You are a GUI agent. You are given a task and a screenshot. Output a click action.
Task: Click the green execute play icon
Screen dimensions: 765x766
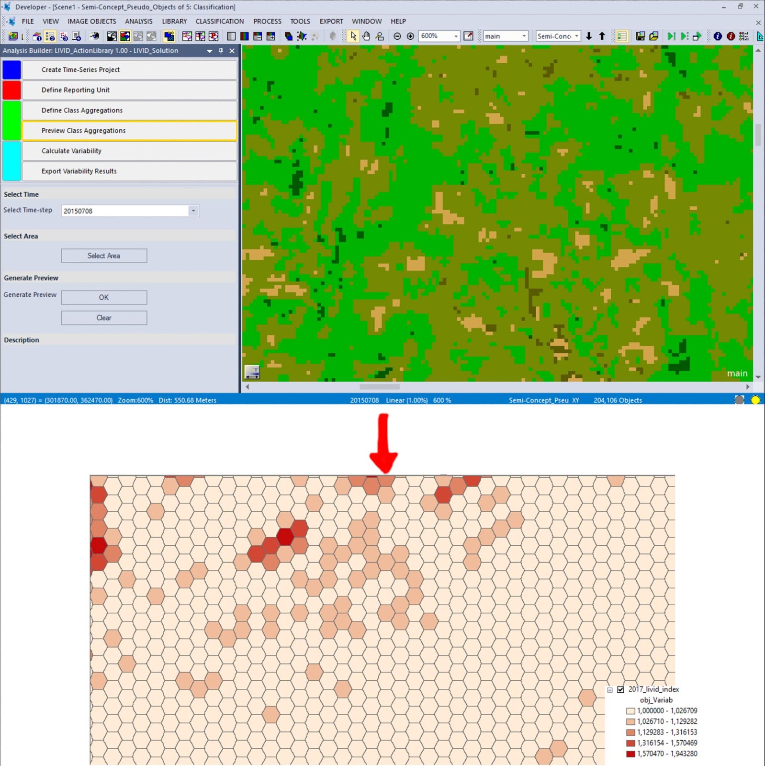(672, 36)
